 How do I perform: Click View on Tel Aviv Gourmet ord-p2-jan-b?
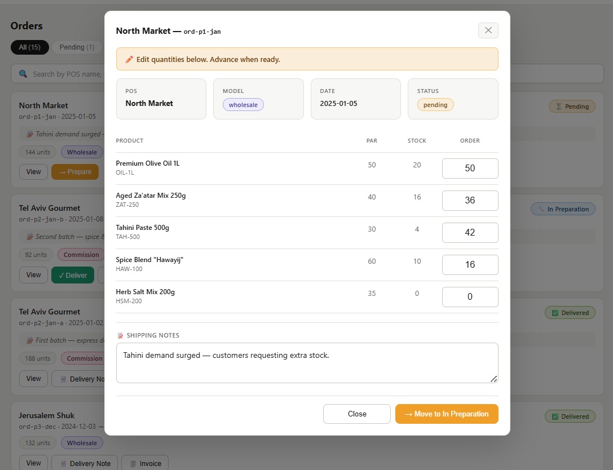34,275
